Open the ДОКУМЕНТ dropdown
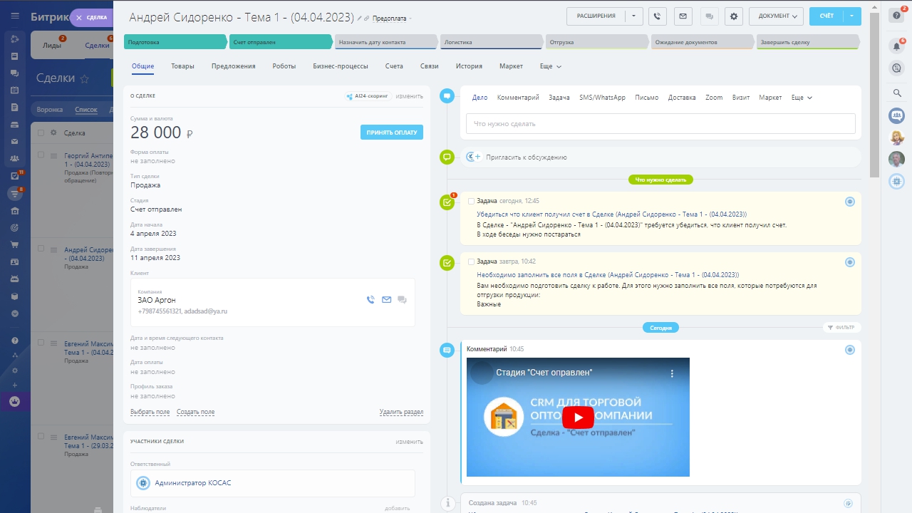 point(777,16)
